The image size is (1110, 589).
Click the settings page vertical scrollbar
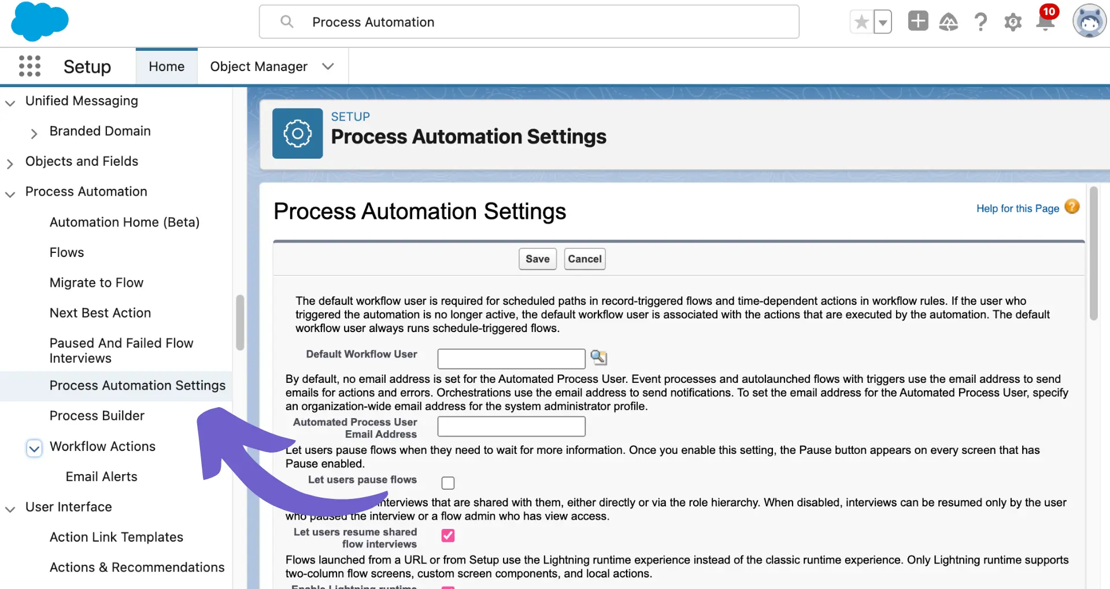(x=1093, y=254)
